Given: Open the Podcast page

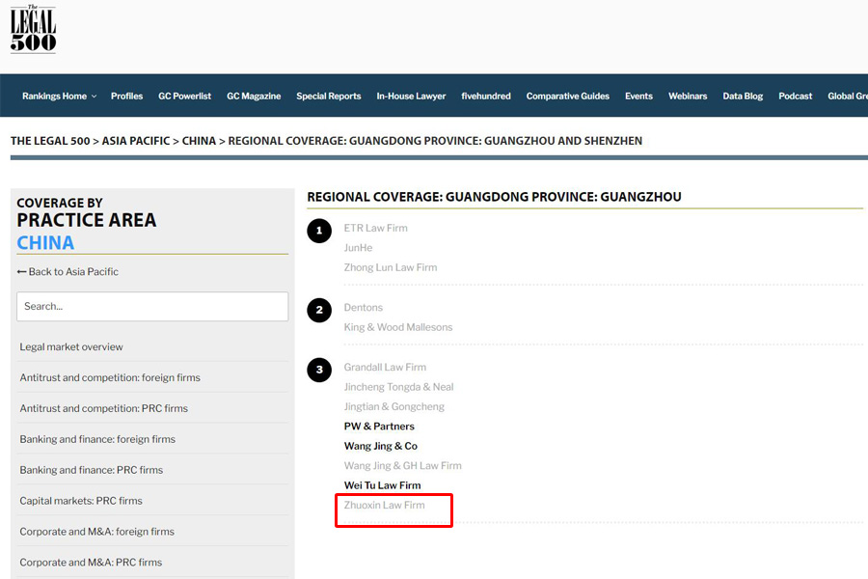Looking at the screenshot, I should (795, 96).
